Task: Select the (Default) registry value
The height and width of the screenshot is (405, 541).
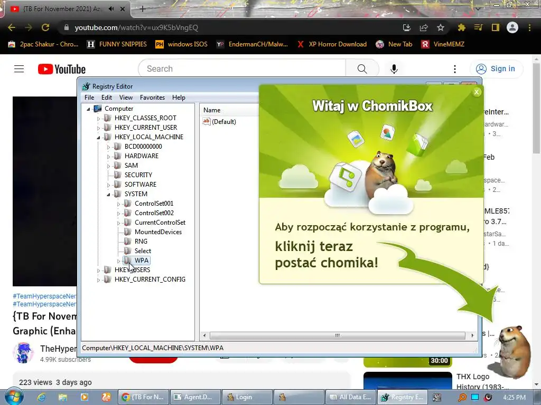Action: tap(224, 122)
